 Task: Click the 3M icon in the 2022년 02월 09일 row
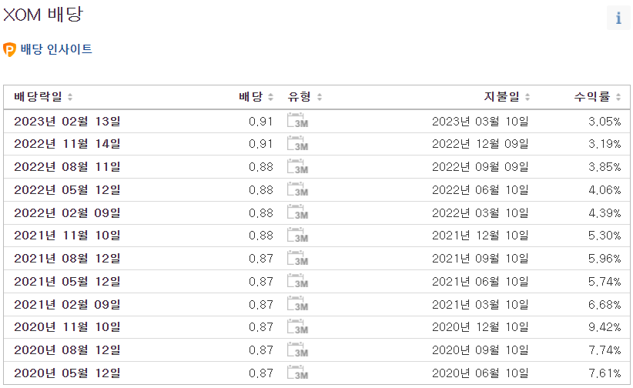(297, 212)
